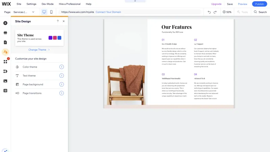Screen dimensions: 270x152
Task: Click the Wix logo
Action: click(6, 4)
